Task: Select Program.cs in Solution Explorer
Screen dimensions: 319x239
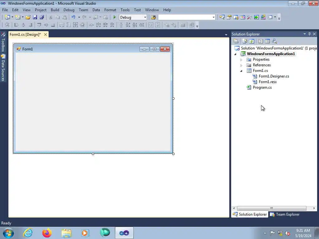Action: point(262,87)
